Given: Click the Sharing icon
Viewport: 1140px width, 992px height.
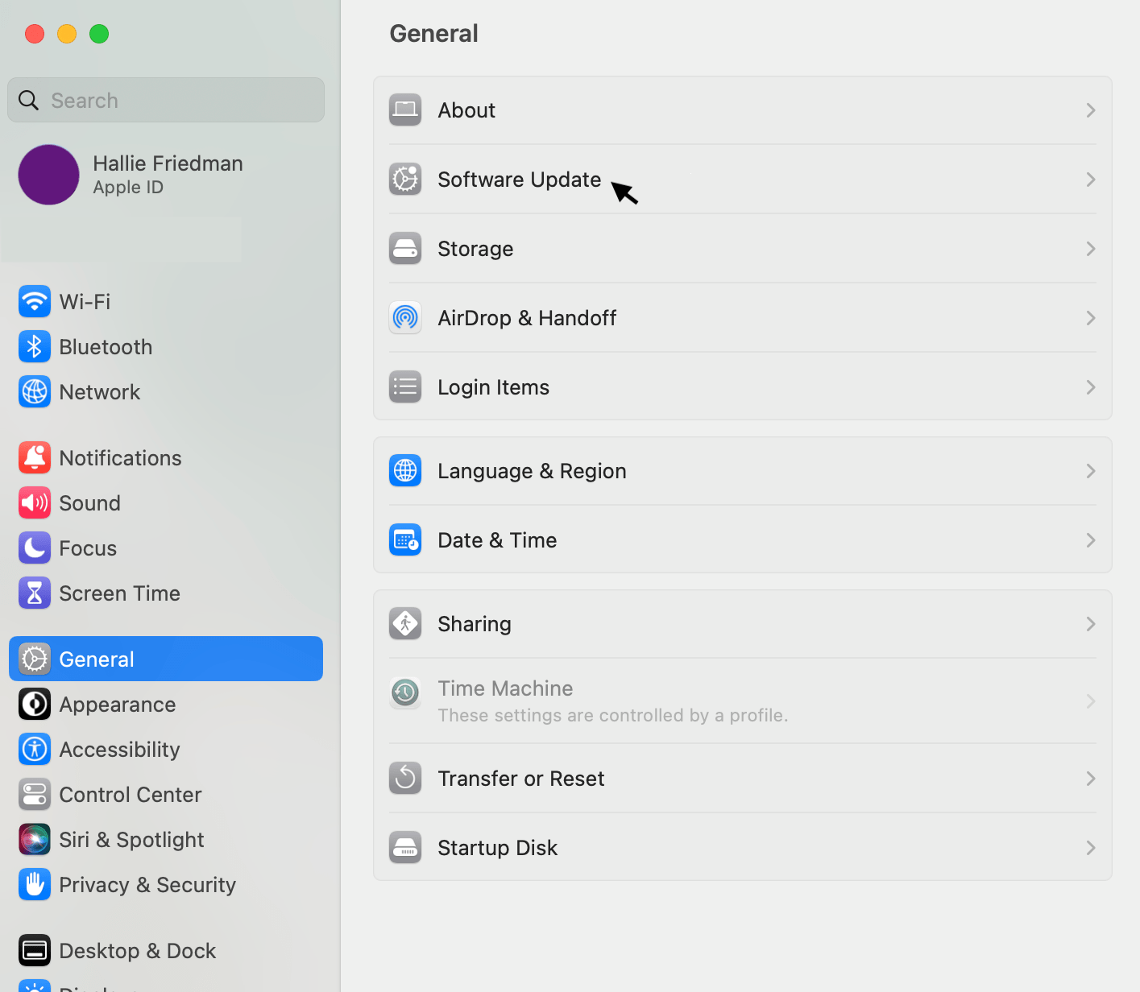Looking at the screenshot, I should pyautogui.click(x=405, y=624).
